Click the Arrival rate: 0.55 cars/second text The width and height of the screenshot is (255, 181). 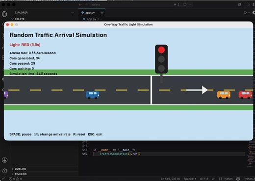coord(32,53)
